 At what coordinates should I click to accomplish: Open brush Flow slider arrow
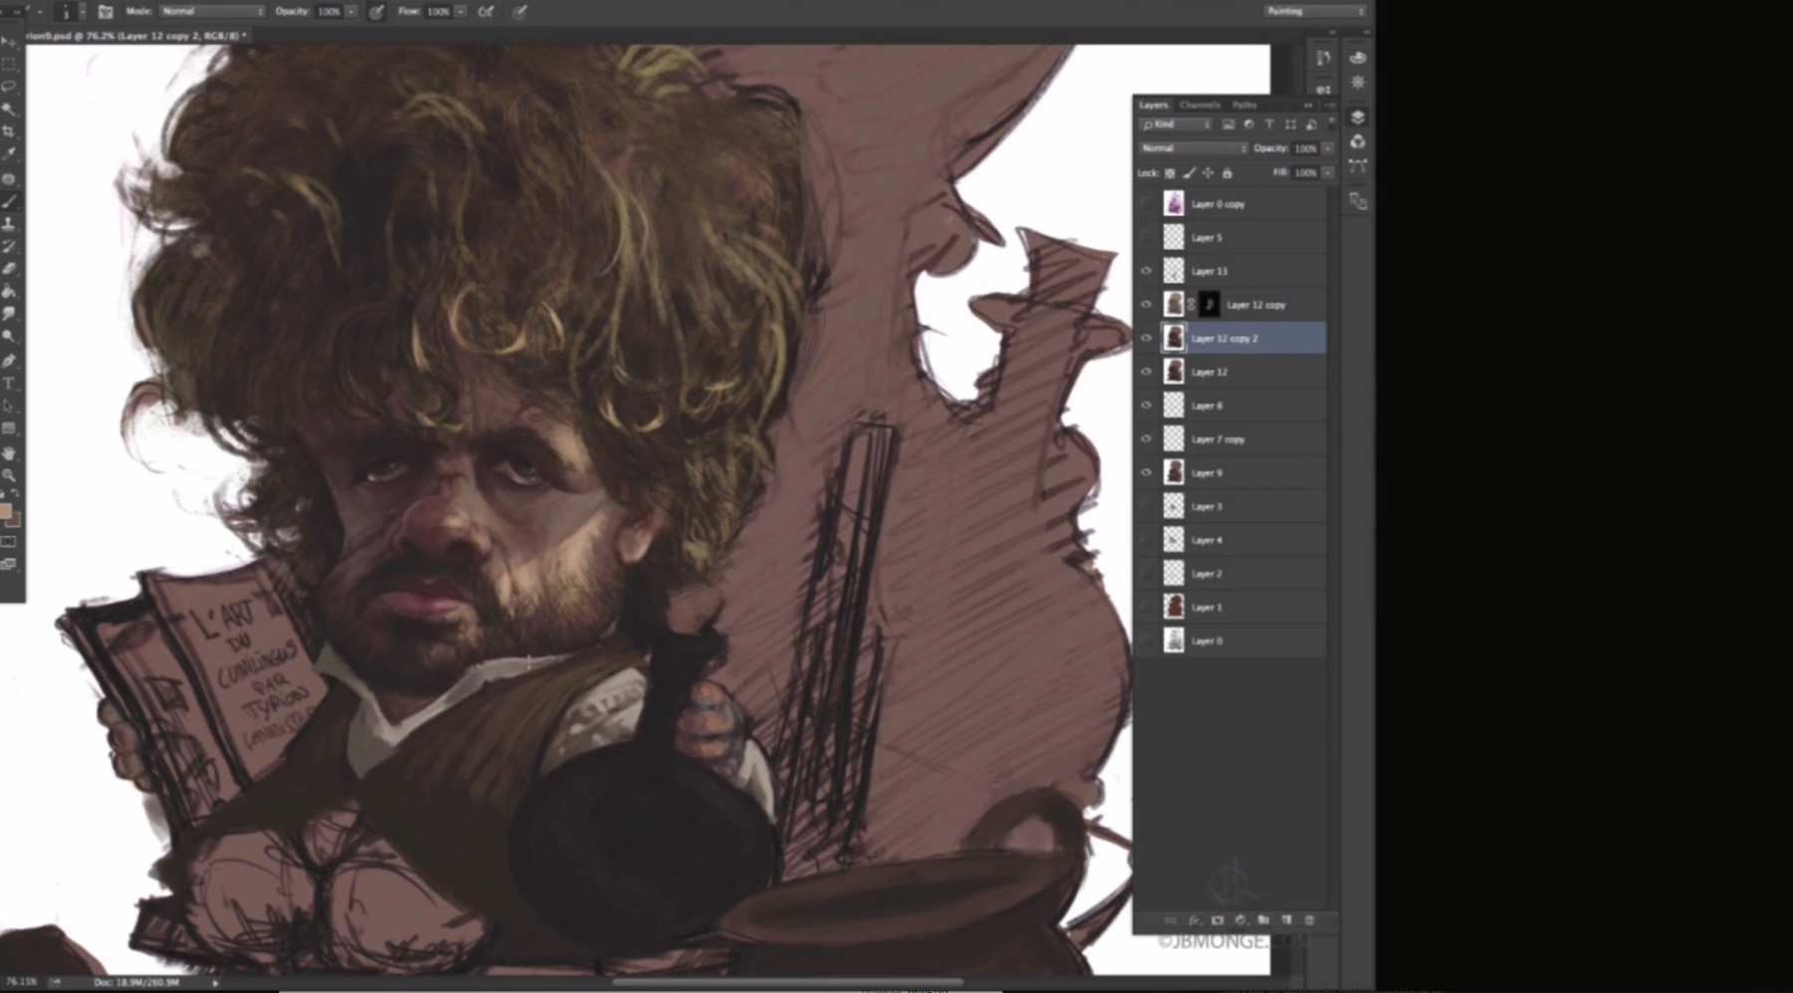461,12
